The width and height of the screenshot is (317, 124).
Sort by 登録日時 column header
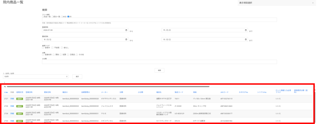(29, 92)
